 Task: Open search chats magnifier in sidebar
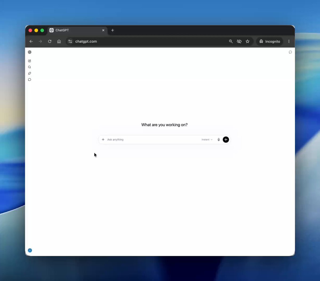click(x=30, y=67)
